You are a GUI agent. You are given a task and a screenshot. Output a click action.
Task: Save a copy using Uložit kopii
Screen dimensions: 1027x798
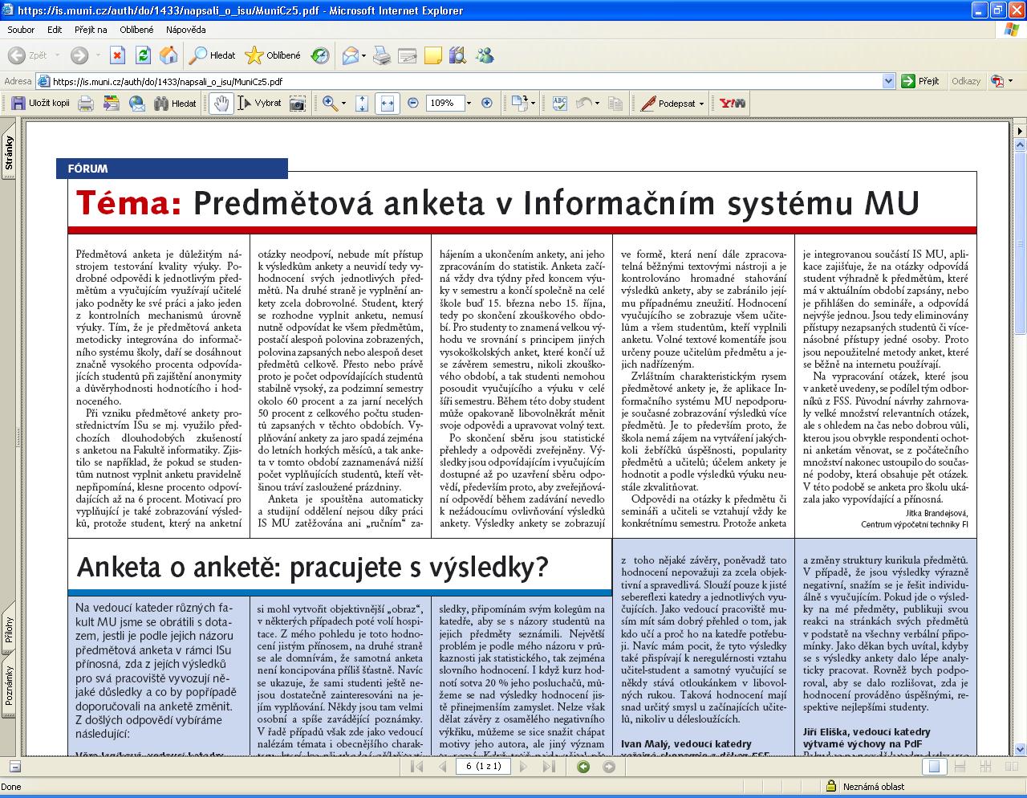pos(41,103)
